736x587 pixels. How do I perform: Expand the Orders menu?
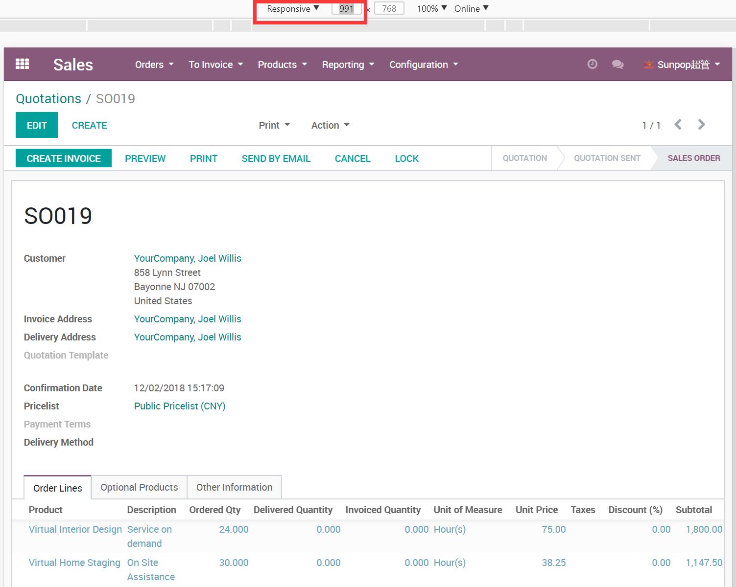pos(154,65)
